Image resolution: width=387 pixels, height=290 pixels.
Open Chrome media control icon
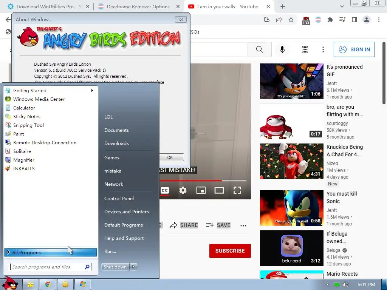[342, 20]
